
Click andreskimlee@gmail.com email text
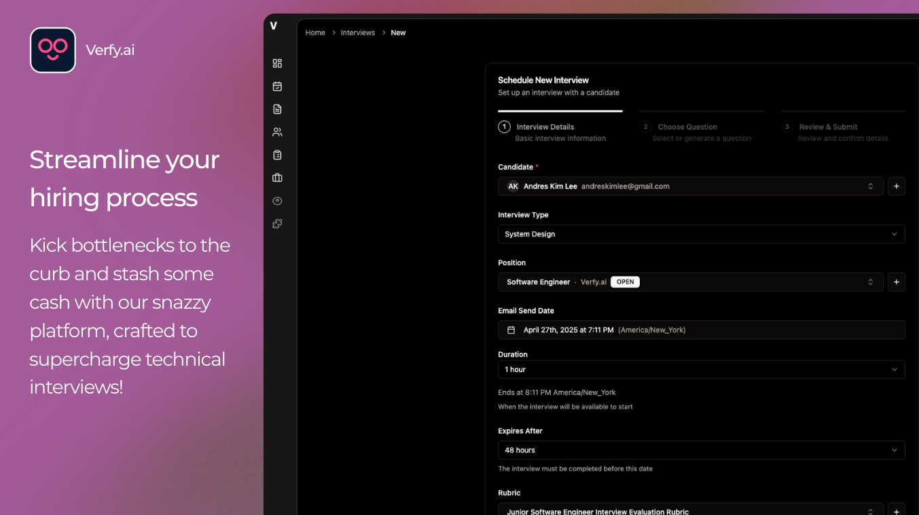pos(626,186)
